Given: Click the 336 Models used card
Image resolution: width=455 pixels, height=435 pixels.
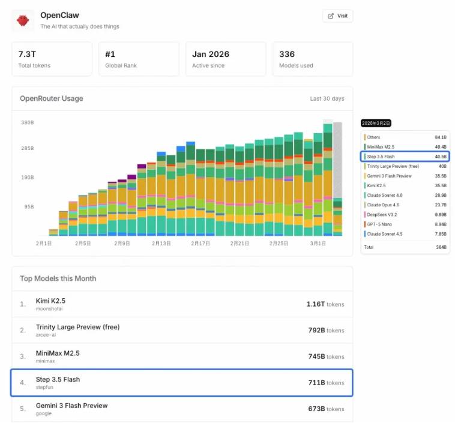Looking at the screenshot, I should (x=313, y=59).
